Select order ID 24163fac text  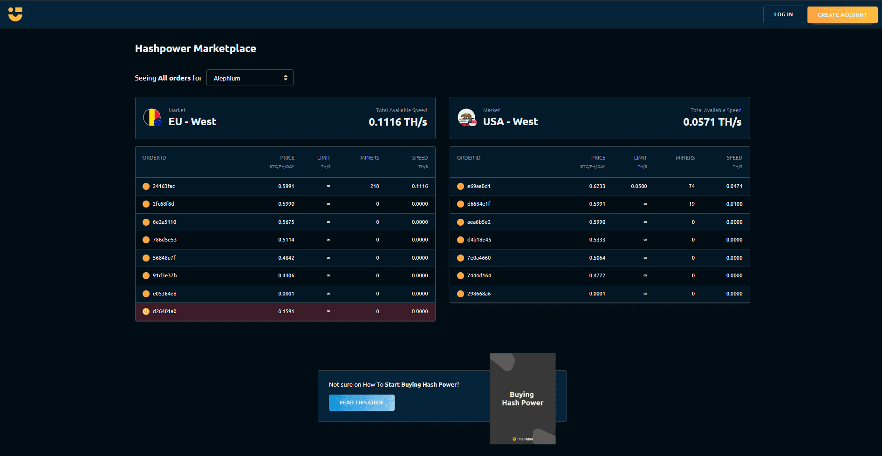click(x=164, y=186)
